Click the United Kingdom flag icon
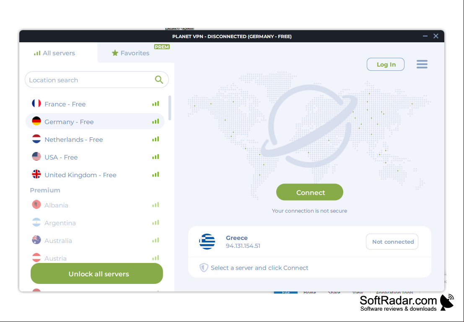Screen dimensions: 464x322 [36, 174]
